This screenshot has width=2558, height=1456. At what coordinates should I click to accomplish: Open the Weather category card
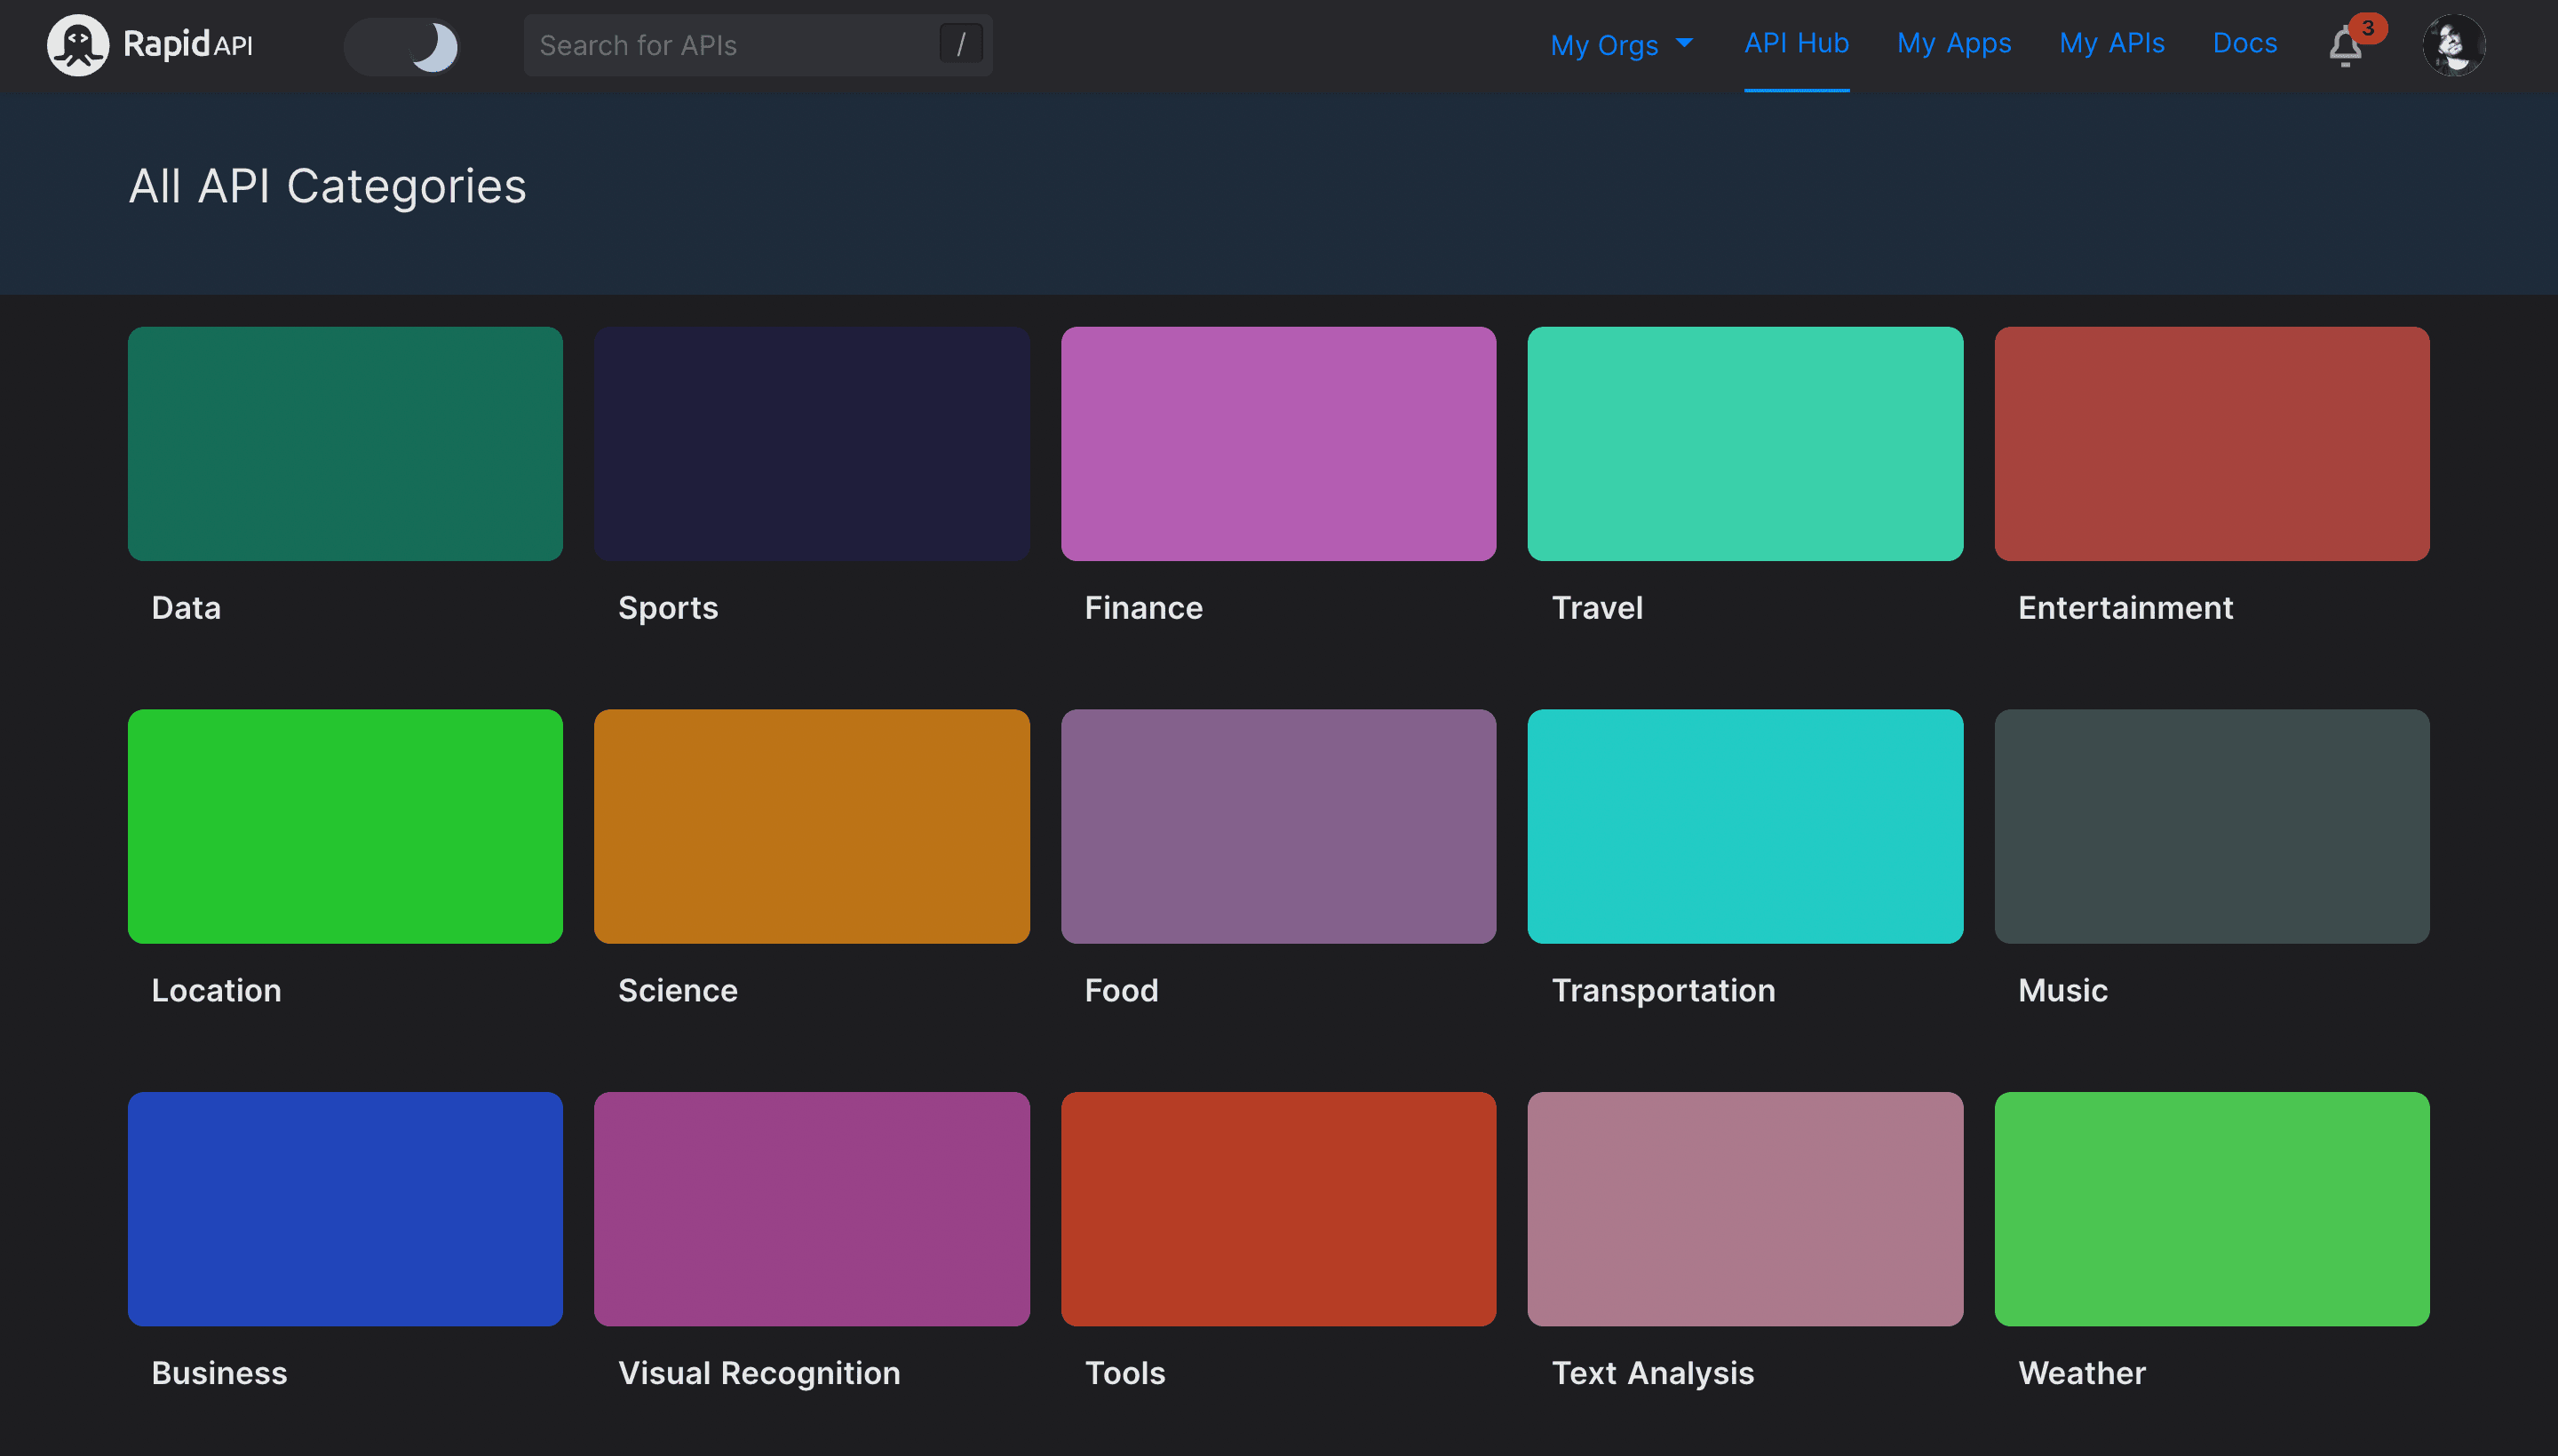tap(2211, 1209)
